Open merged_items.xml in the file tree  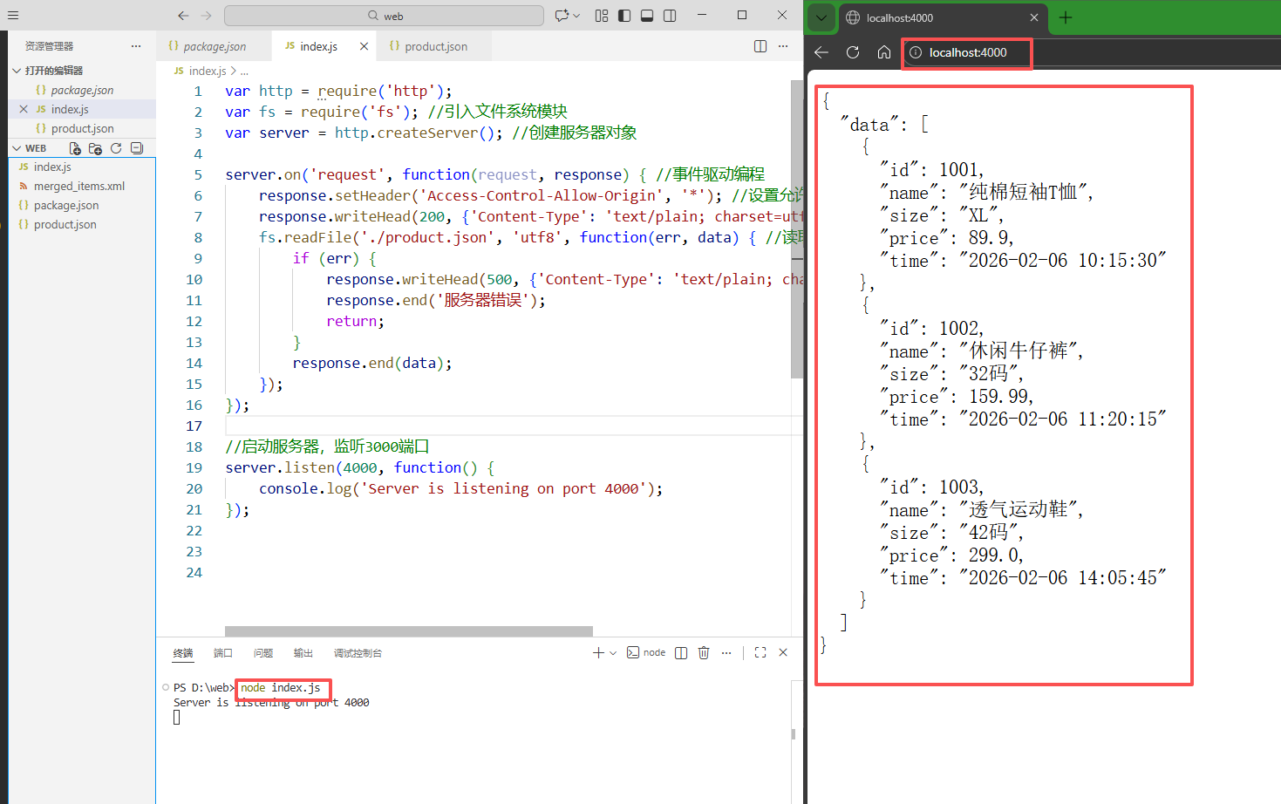click(x=78, y=186)
